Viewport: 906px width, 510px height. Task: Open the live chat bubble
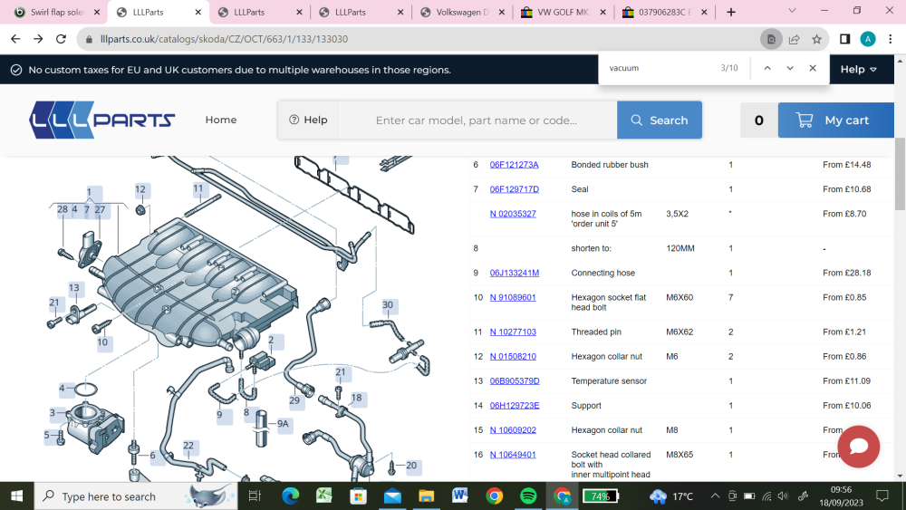(x=859, y=447)
